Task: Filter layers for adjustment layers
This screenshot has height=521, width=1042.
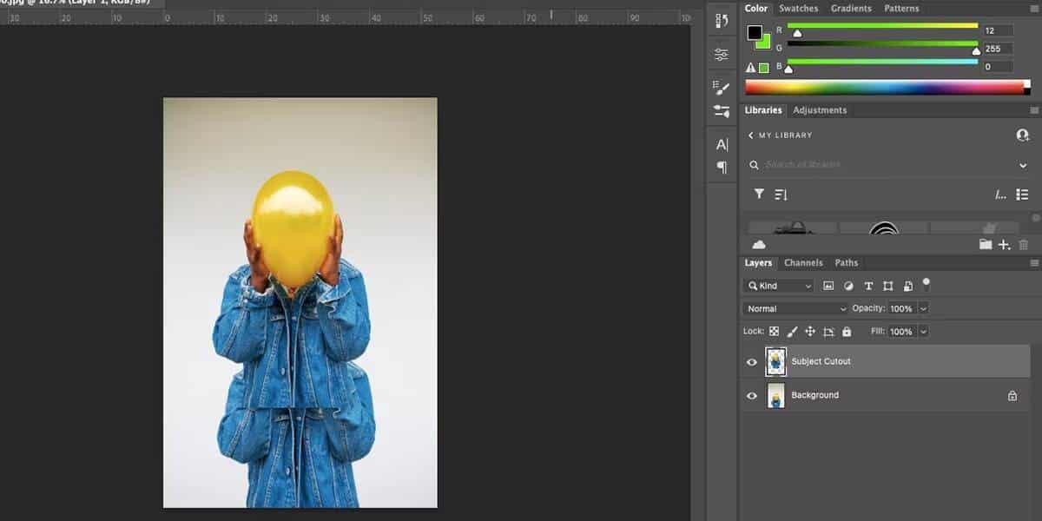Action: click(848, 285)
